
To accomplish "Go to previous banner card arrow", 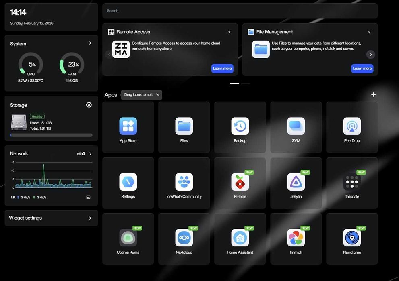I will [x=109, y=54].
